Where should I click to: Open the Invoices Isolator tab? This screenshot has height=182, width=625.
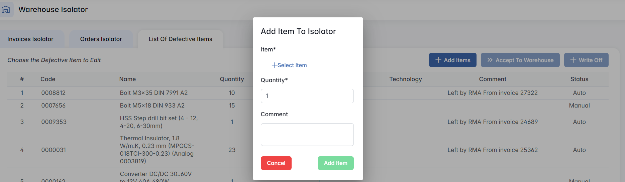coord(30,39)
